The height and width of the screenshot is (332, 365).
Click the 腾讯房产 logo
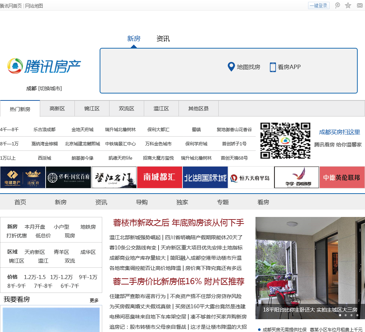44,66
